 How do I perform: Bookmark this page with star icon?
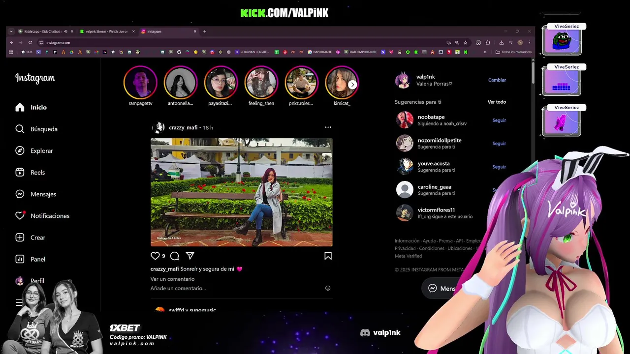pos(465,42)
